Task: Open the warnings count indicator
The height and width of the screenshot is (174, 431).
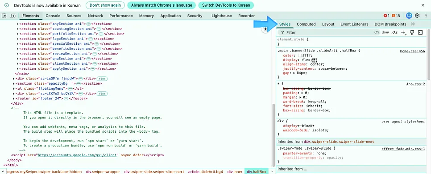Action: [x=396, y=16]
